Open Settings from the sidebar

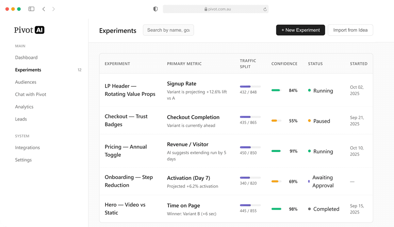coord(23,160)
